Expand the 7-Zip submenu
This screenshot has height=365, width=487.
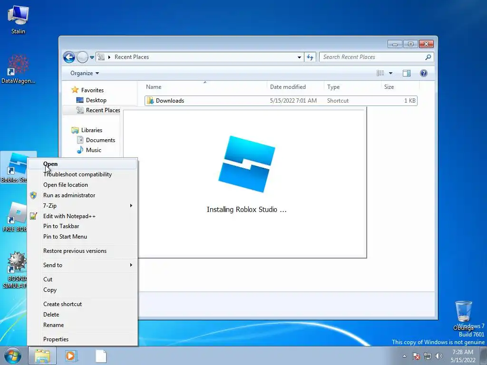pyautogui.click(x=82, y=205)
